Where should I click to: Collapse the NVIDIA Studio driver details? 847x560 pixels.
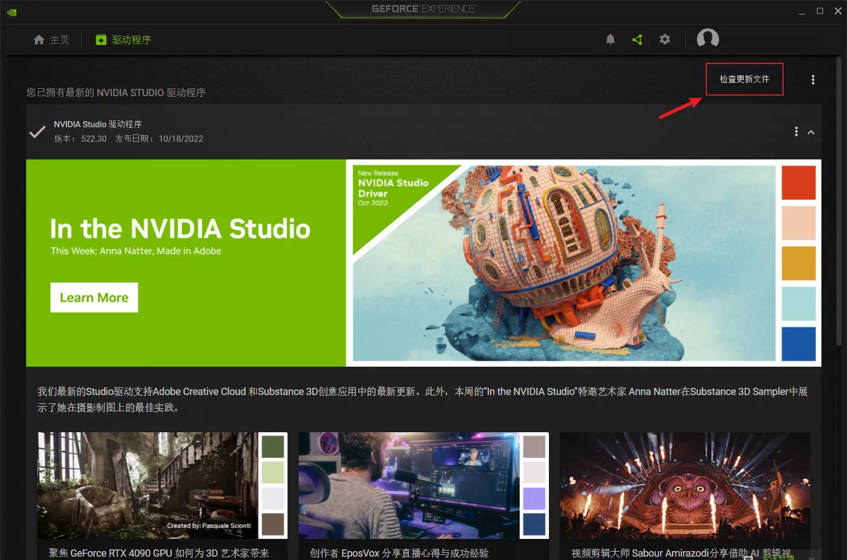pos(811,132)
